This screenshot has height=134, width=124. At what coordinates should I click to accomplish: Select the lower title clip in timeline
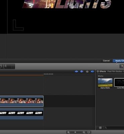pos(22,114)
